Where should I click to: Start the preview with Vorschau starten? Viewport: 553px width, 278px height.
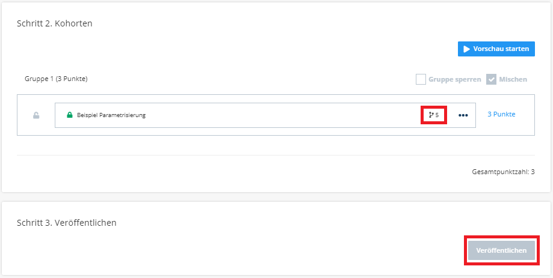(496, 49)
